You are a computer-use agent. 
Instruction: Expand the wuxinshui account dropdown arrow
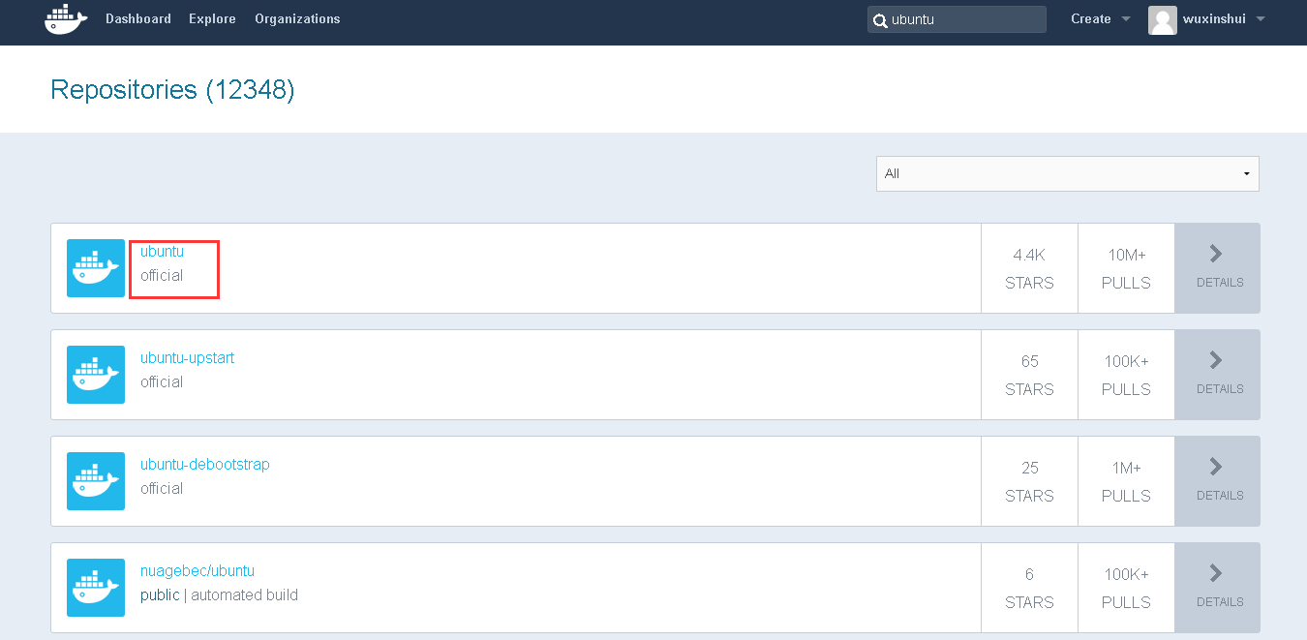(1260, 19)
